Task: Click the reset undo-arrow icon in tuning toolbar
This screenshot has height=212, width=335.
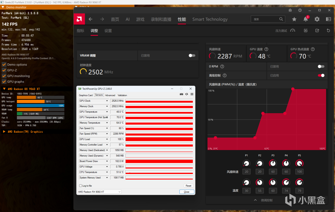Action: 328,30
